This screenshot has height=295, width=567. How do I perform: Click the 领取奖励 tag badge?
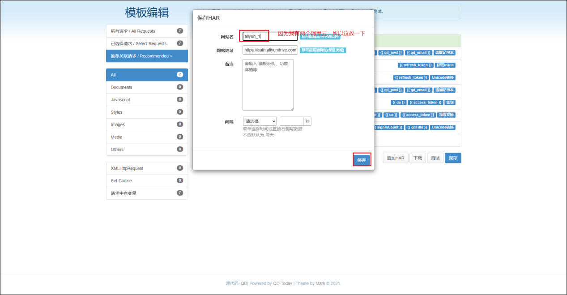point(446,115)
